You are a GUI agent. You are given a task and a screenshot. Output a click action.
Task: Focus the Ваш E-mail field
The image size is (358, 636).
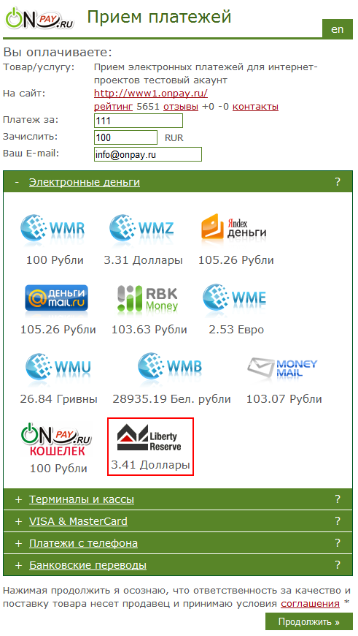[148, 154]
